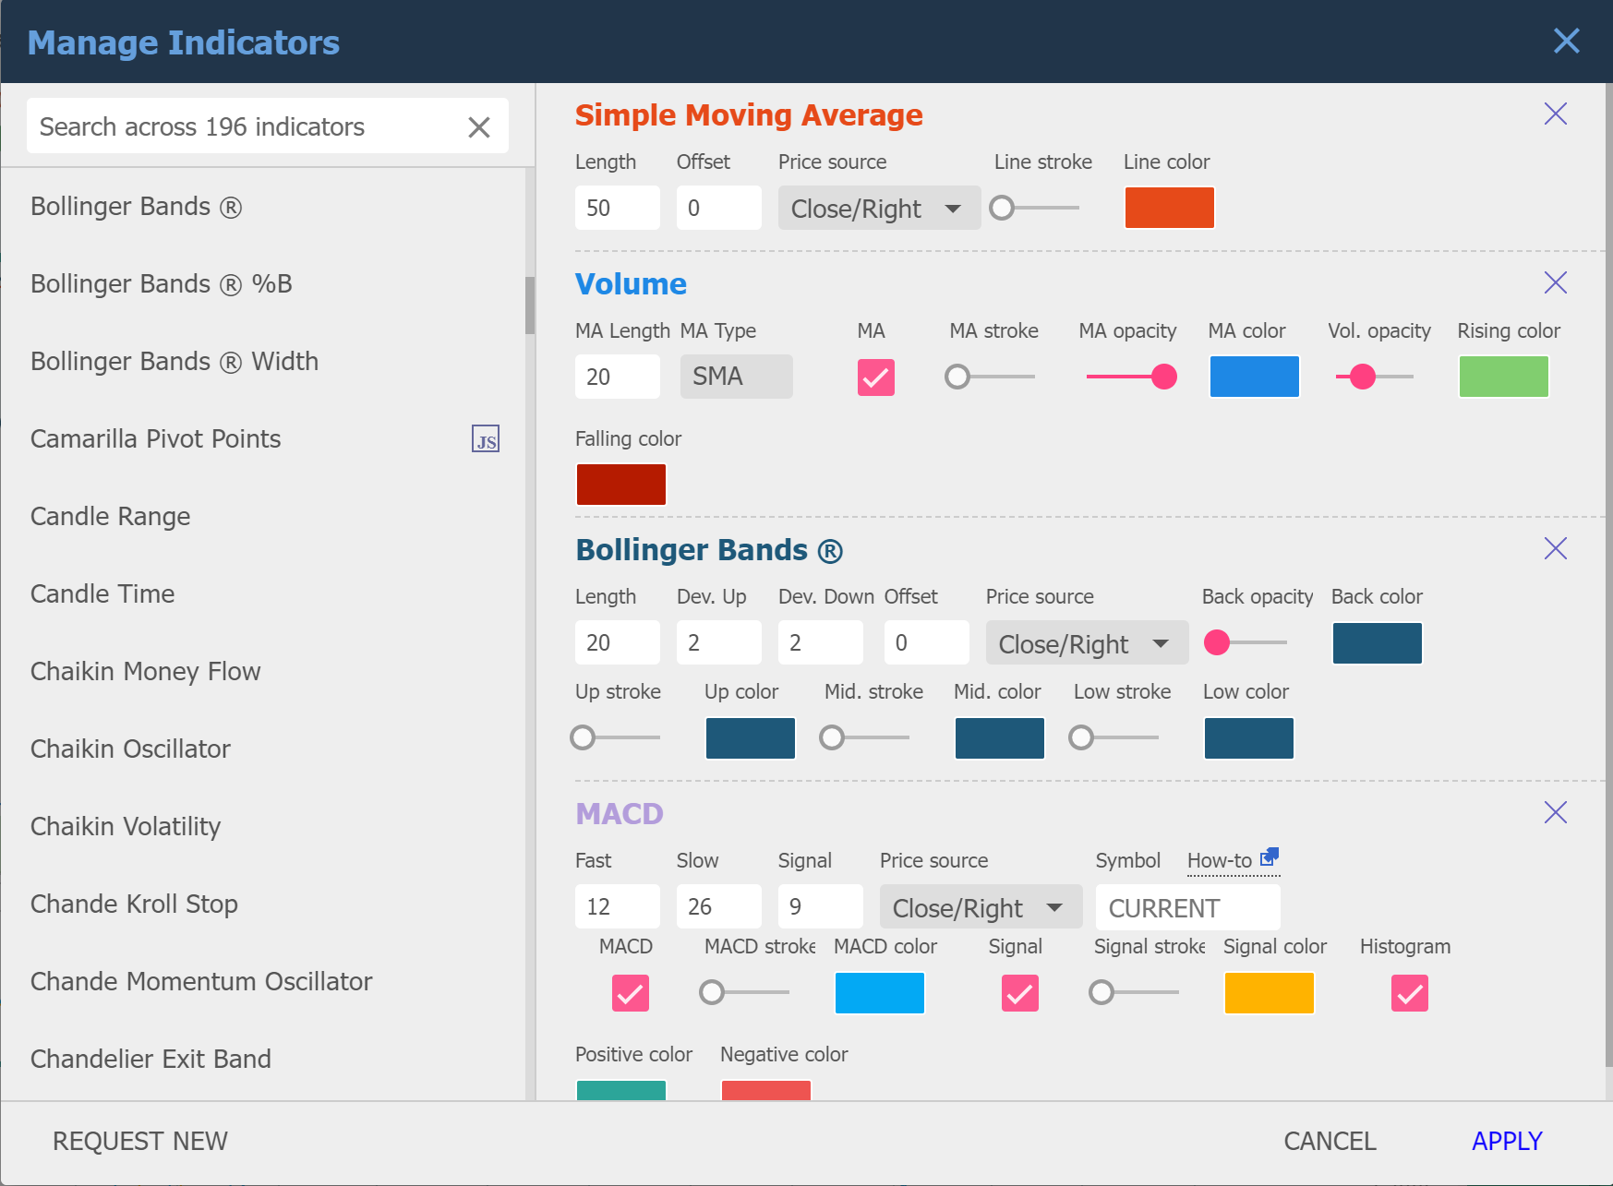Image resolution: width=1613 pixels, height=1186 pixels.
Task: Open the MACD color swatch
Action: click(879, 993)
